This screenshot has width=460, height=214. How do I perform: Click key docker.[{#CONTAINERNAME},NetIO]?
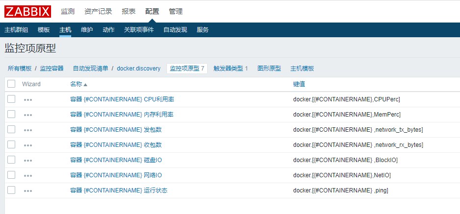[342, 175]
